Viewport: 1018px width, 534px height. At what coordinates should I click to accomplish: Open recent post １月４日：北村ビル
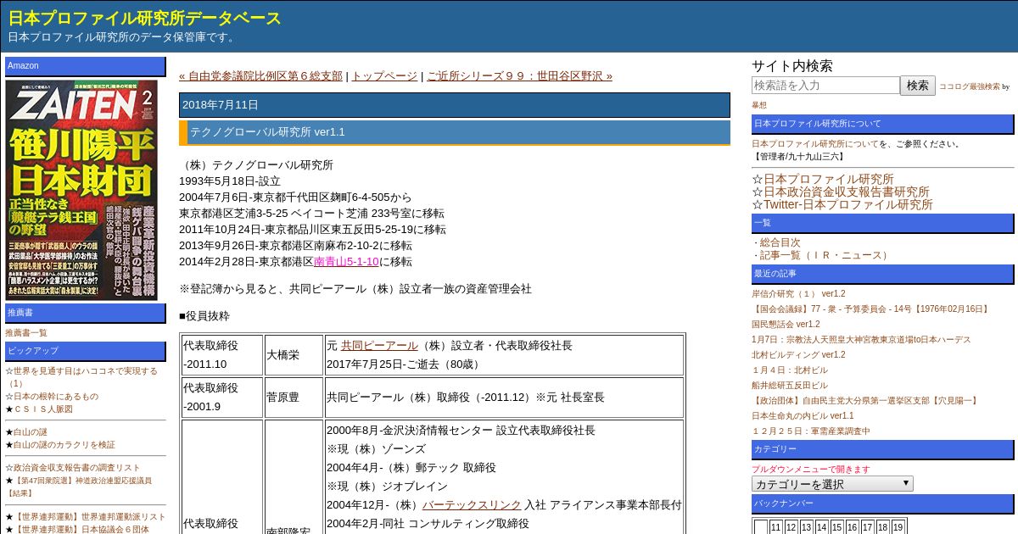point(790,370)
